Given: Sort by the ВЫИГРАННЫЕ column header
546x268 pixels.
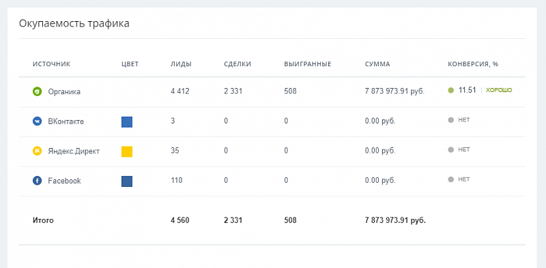Looking at the screenshot, I should pos(308,64).
